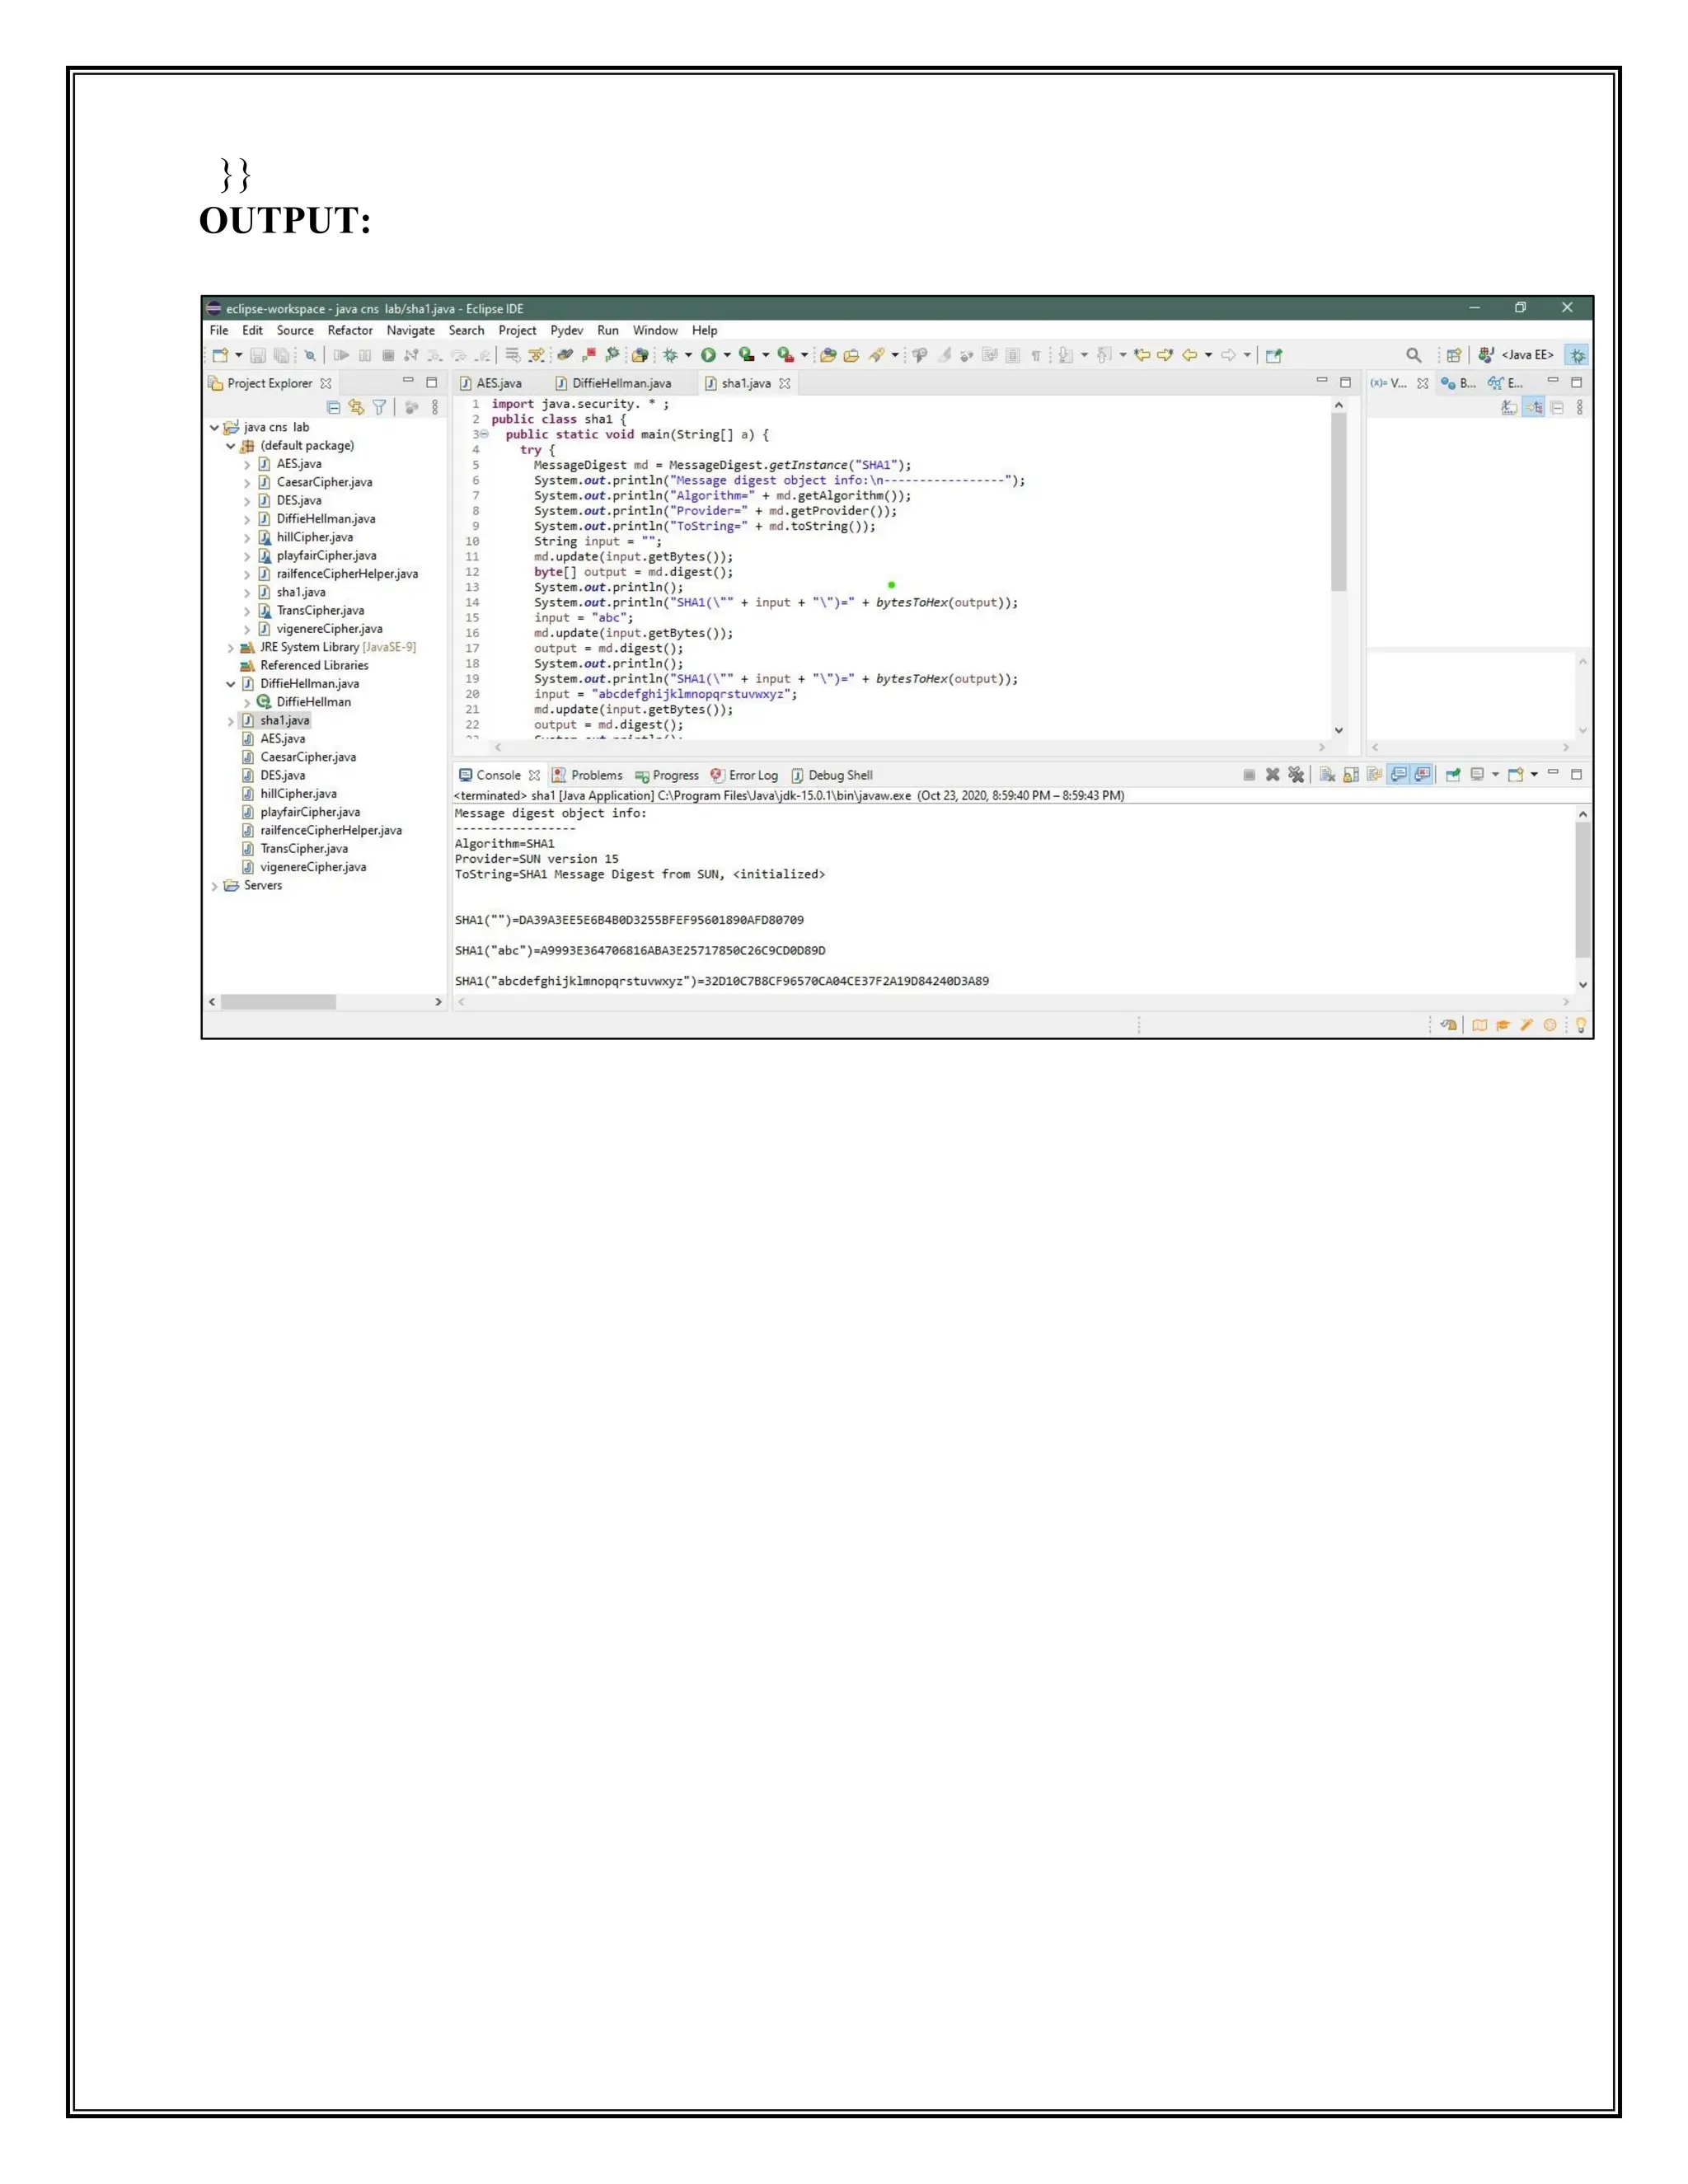The image size is (1688, 2184).
Task: Click the toolbar Search magnifier icon
Action: (x=1413, y=355)
